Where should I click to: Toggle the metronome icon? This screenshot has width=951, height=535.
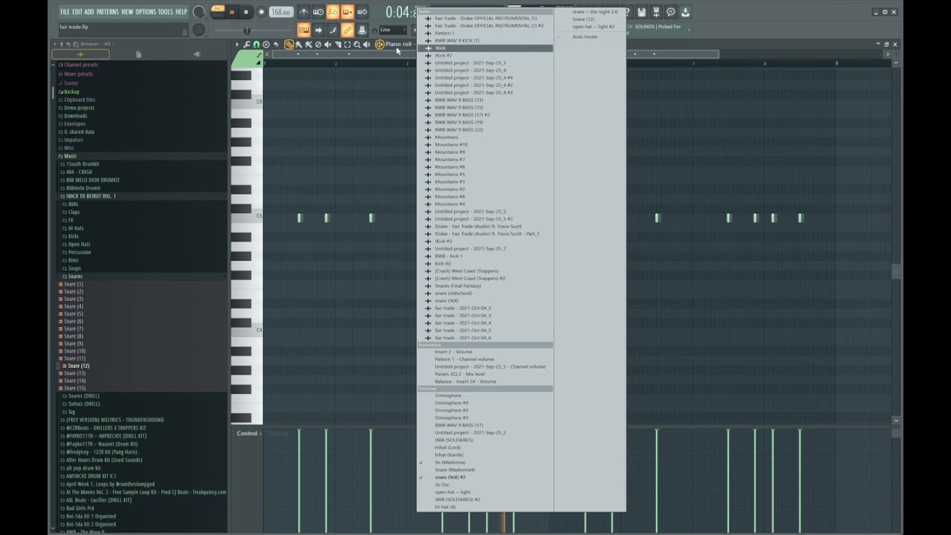pos(304,12)
